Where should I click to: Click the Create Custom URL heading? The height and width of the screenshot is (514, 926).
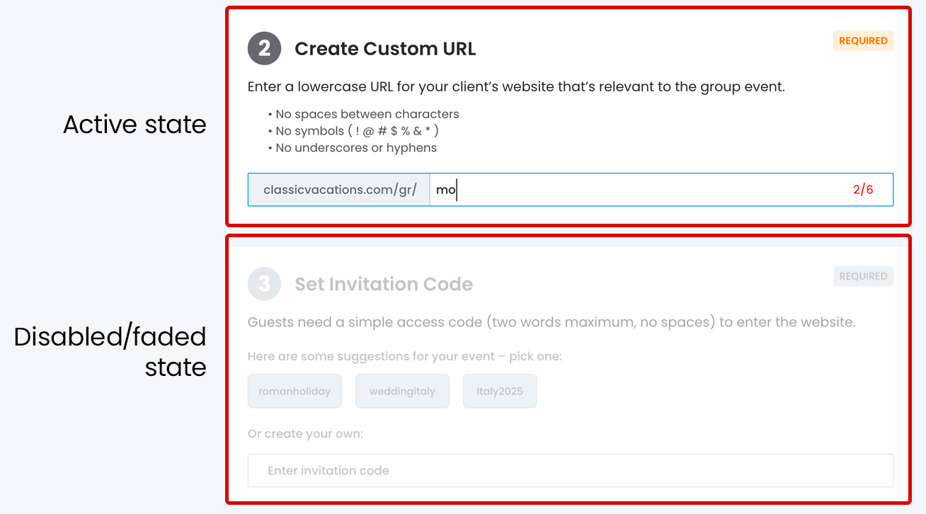point(385,49)
